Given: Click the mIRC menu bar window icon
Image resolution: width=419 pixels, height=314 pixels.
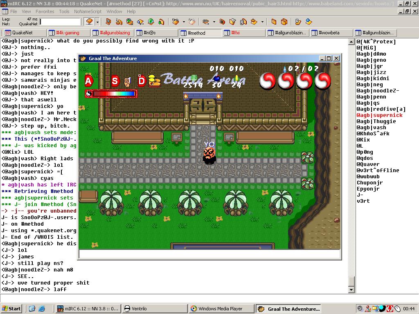Looking at the screenshot, I should click(x=5, y=11).
